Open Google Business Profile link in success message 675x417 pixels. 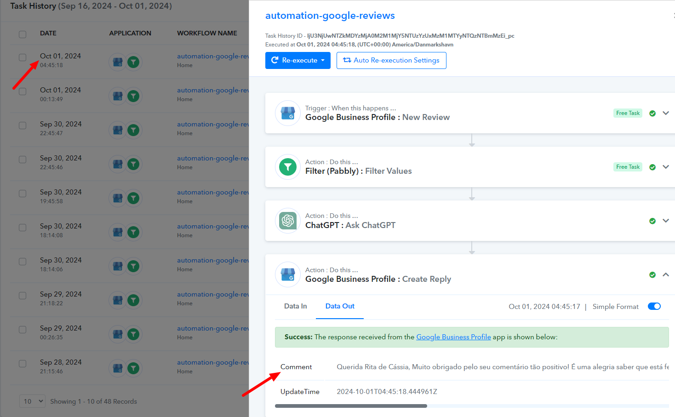click(x=453, y=337)
